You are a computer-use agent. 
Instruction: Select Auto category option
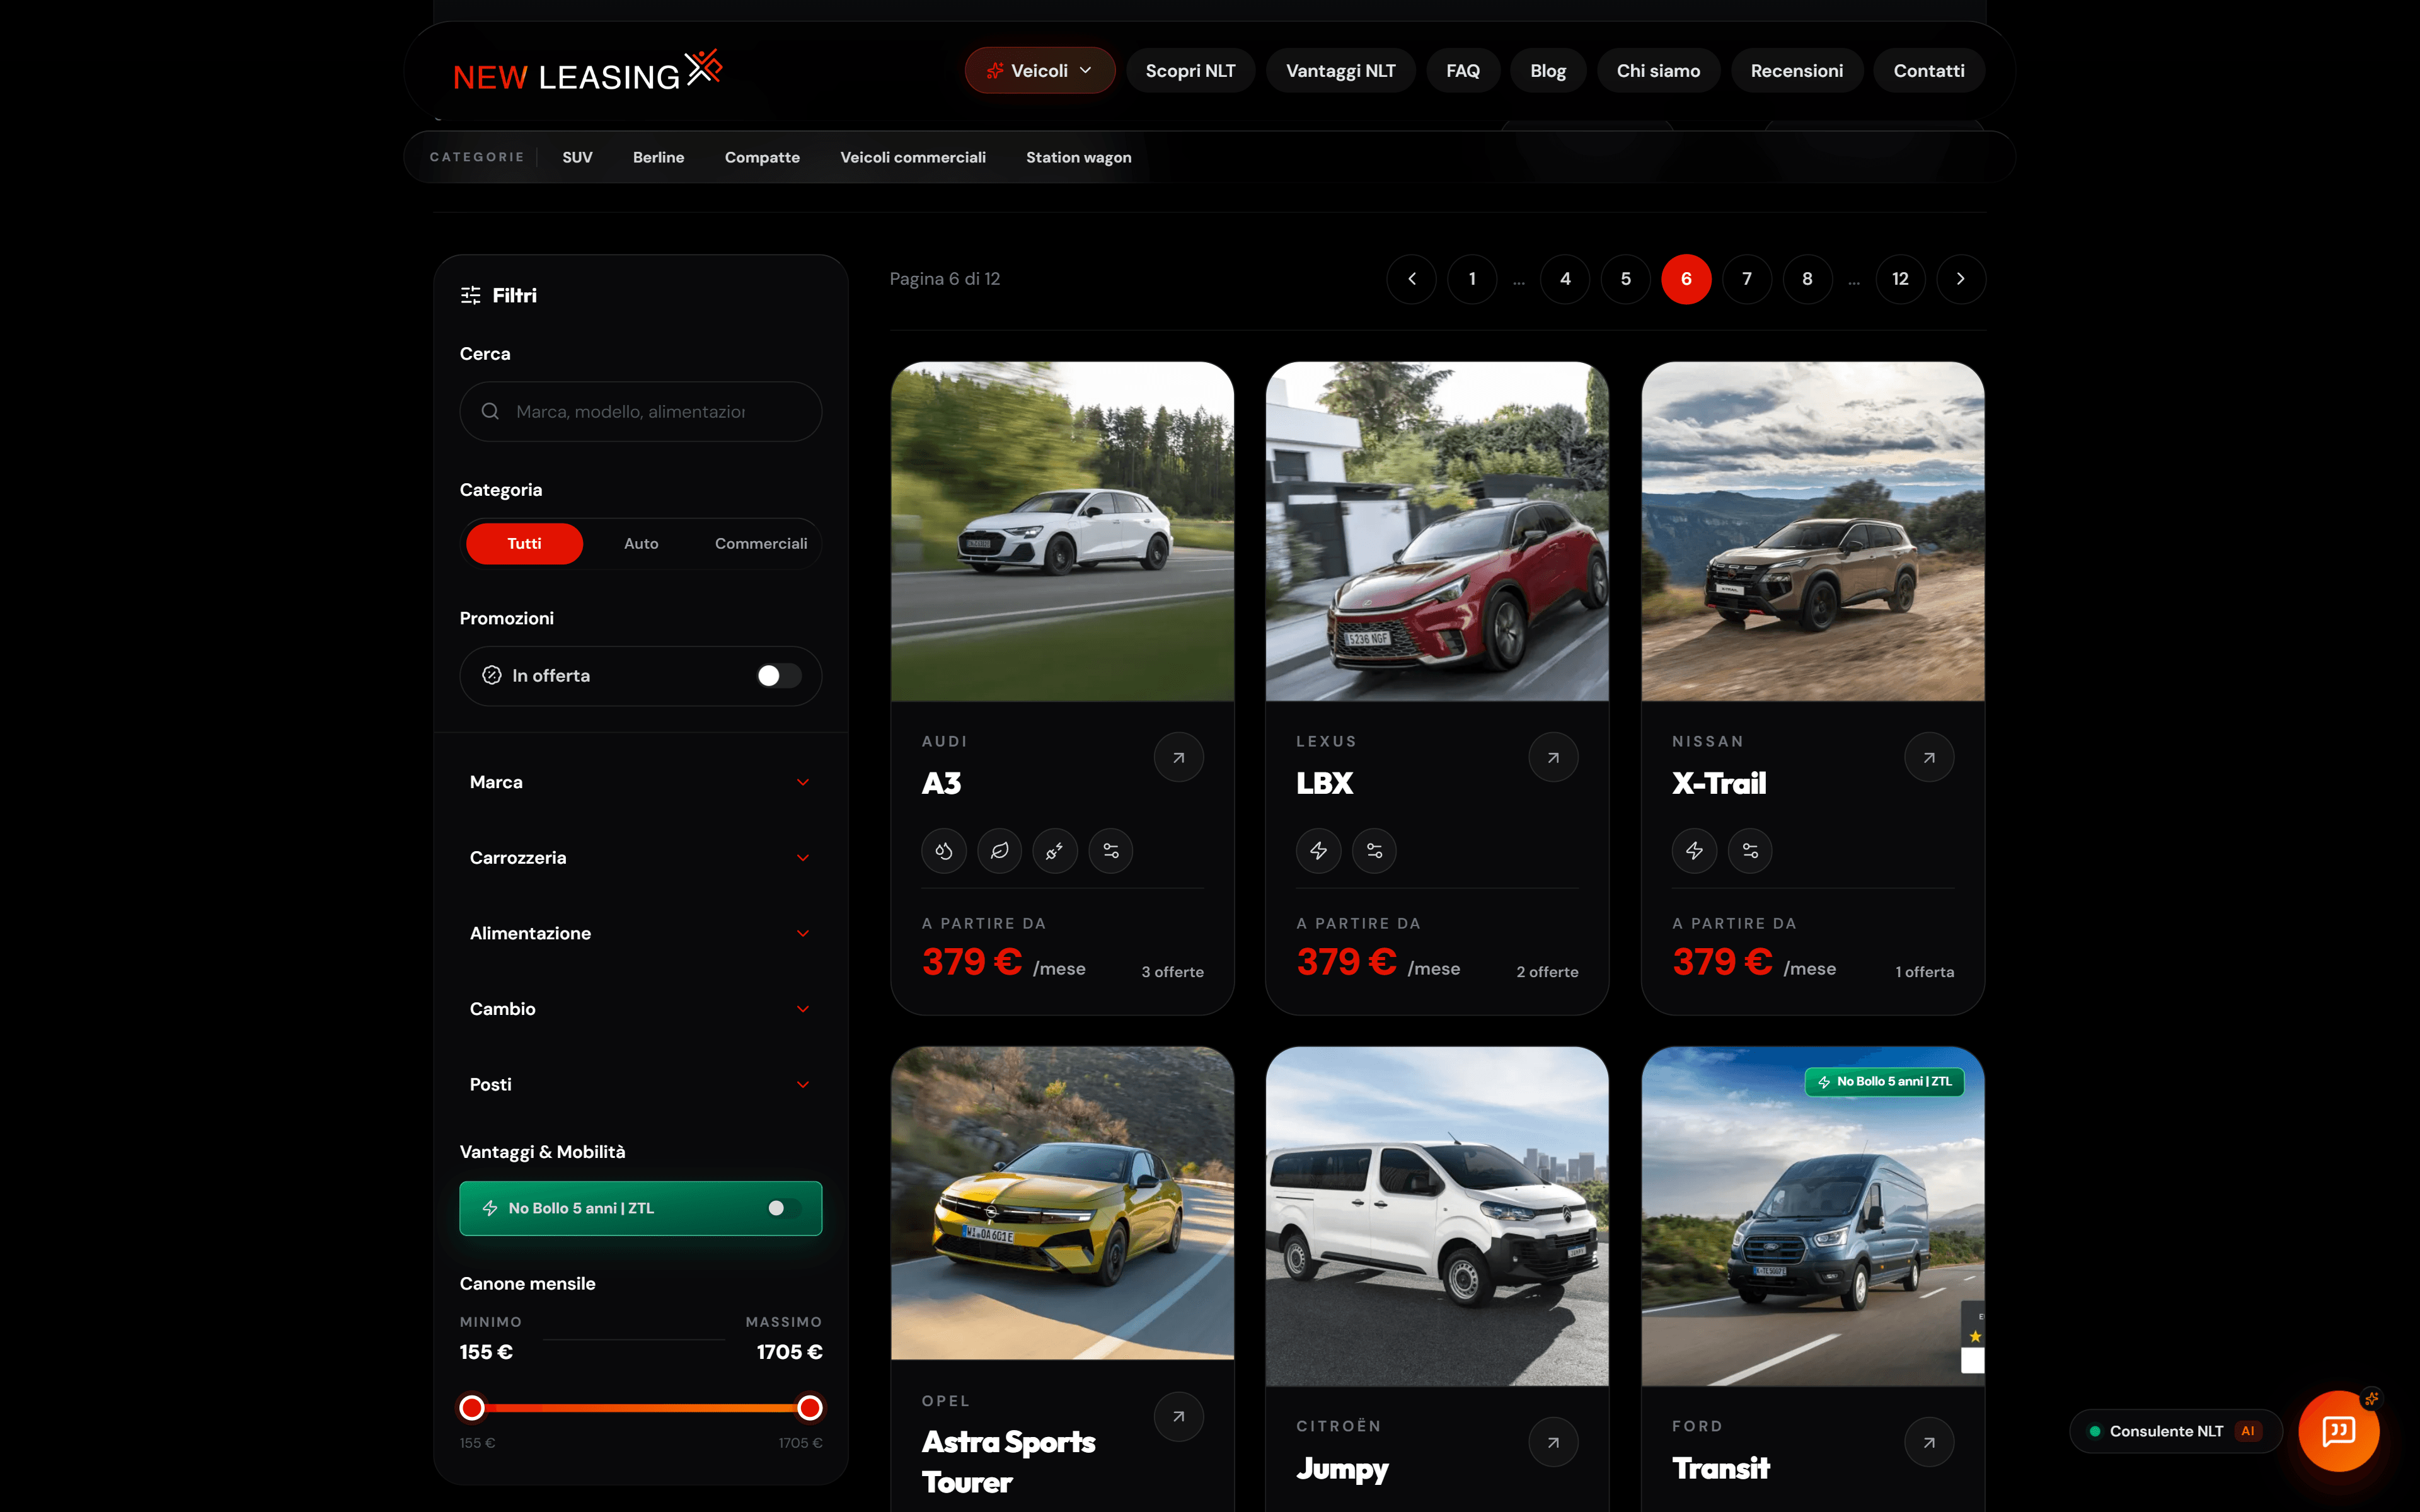tap(641, 543)
